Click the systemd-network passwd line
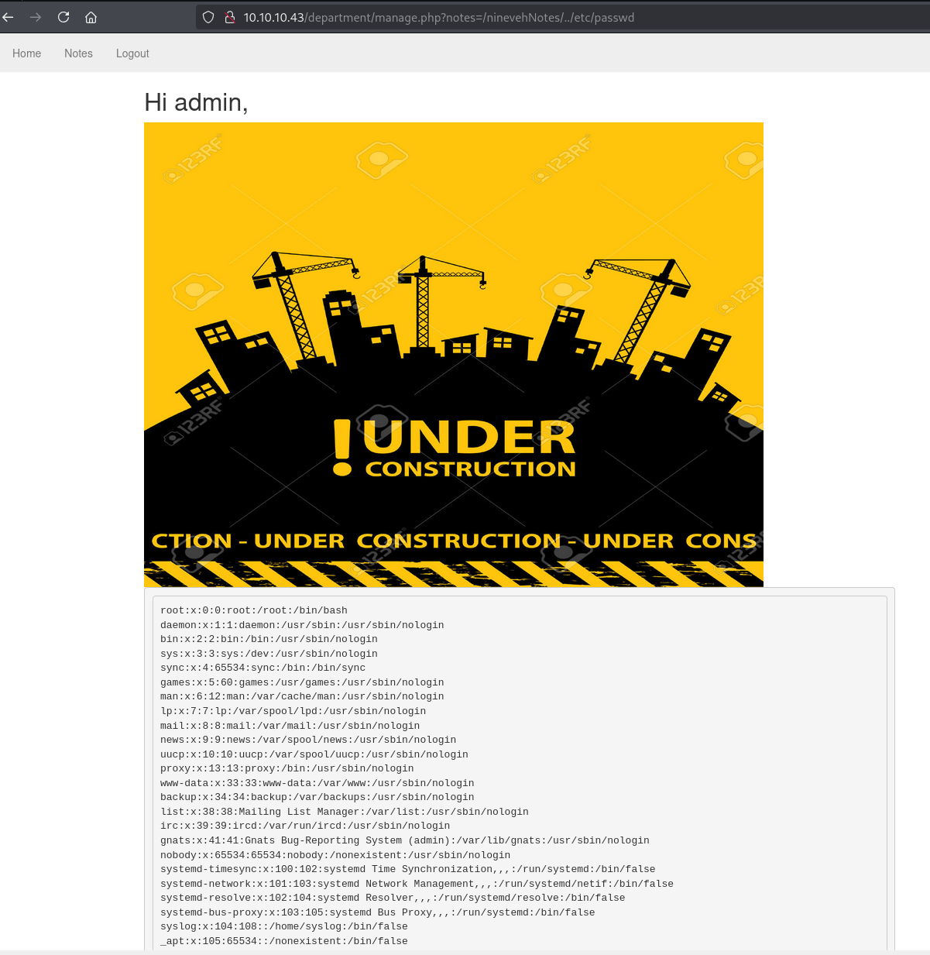Image resolution: width=930 pixels, height=955 pixels. tap(417, 884)
